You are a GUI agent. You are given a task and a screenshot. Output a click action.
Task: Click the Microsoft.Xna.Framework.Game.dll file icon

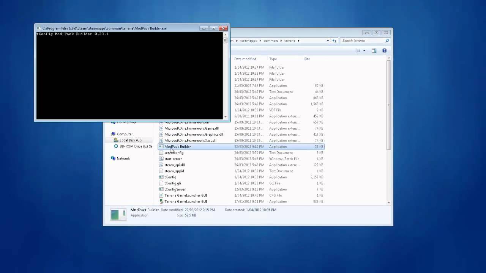pos(161,129)
